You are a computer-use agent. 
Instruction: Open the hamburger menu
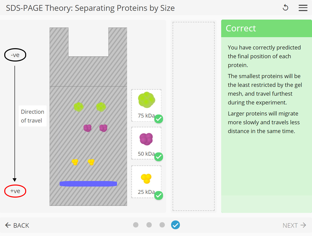click(x=303, y=8)
